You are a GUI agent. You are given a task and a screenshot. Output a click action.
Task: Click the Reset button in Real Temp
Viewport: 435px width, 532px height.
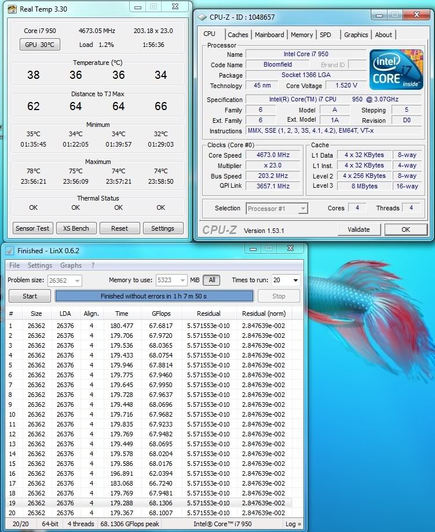120,228
